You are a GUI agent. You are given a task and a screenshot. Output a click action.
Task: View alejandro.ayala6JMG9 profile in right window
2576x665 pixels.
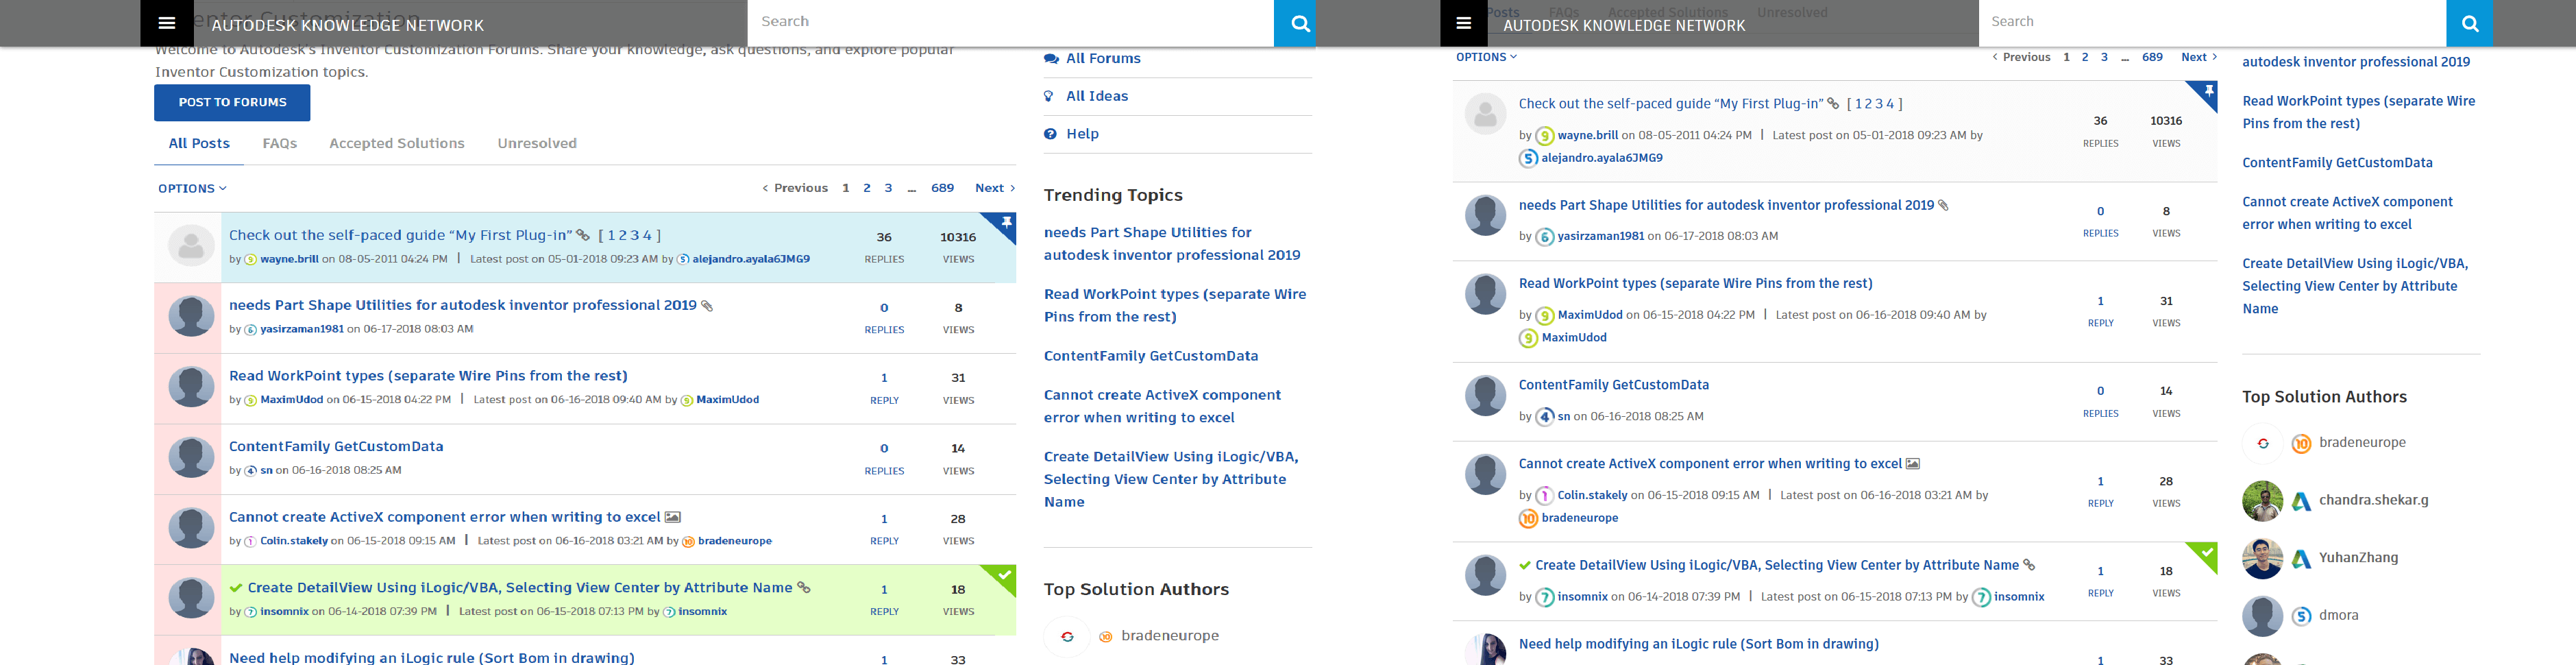[1602, 158]
